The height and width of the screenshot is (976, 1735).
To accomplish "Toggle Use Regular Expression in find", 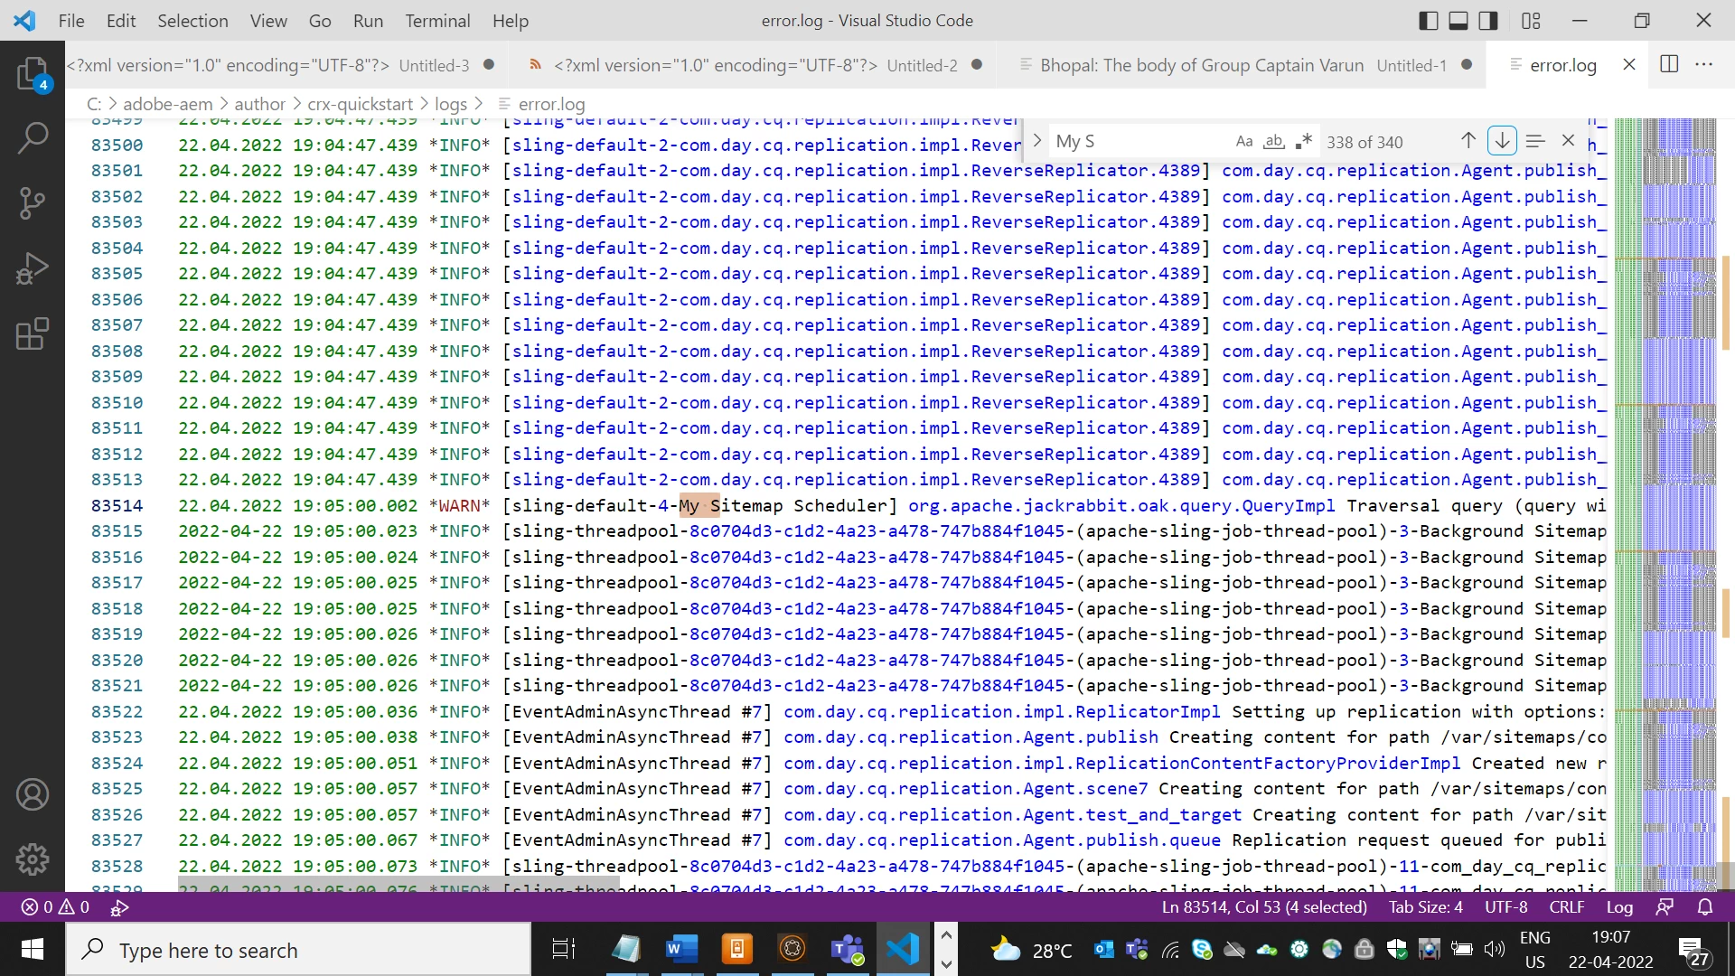I will click(1303, 141).
